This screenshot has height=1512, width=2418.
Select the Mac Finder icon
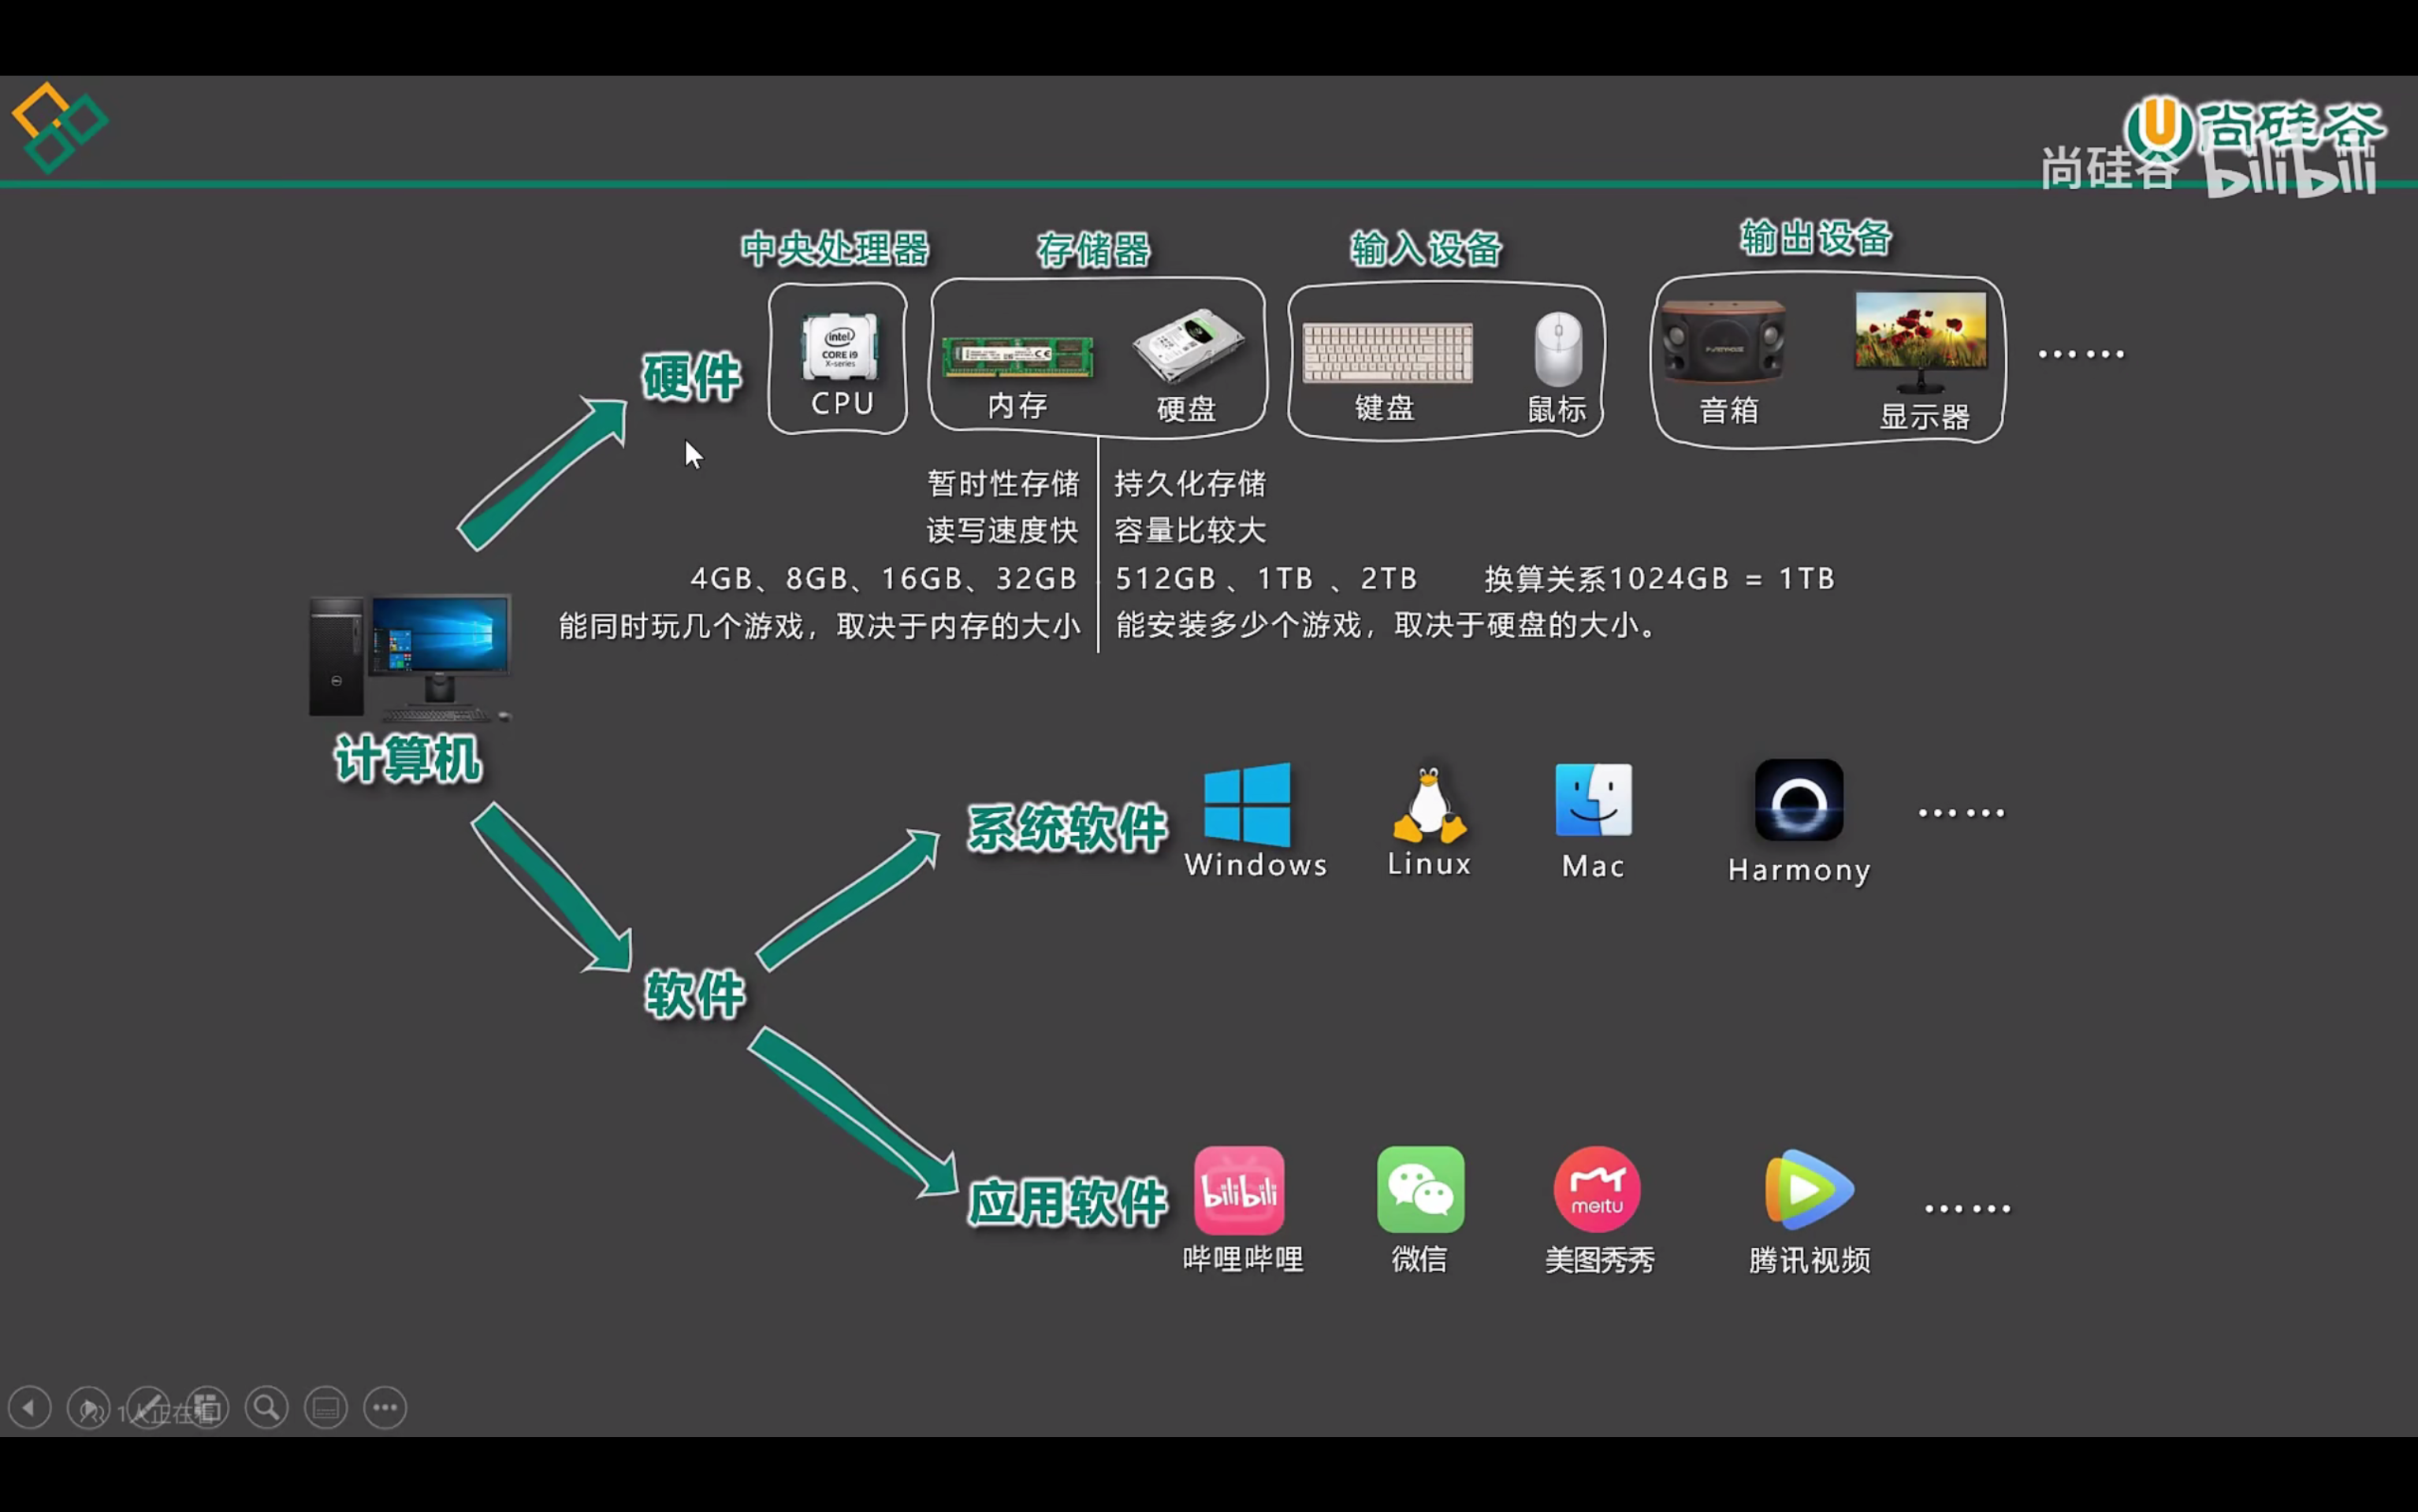click(x=1592, y=800)
